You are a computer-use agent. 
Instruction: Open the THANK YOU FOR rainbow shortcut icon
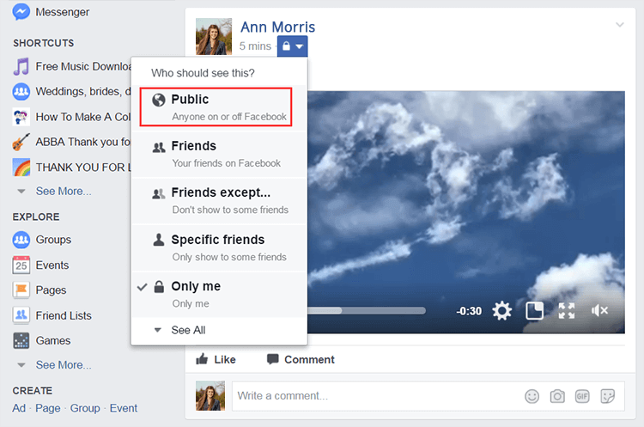tap(21, 168)
